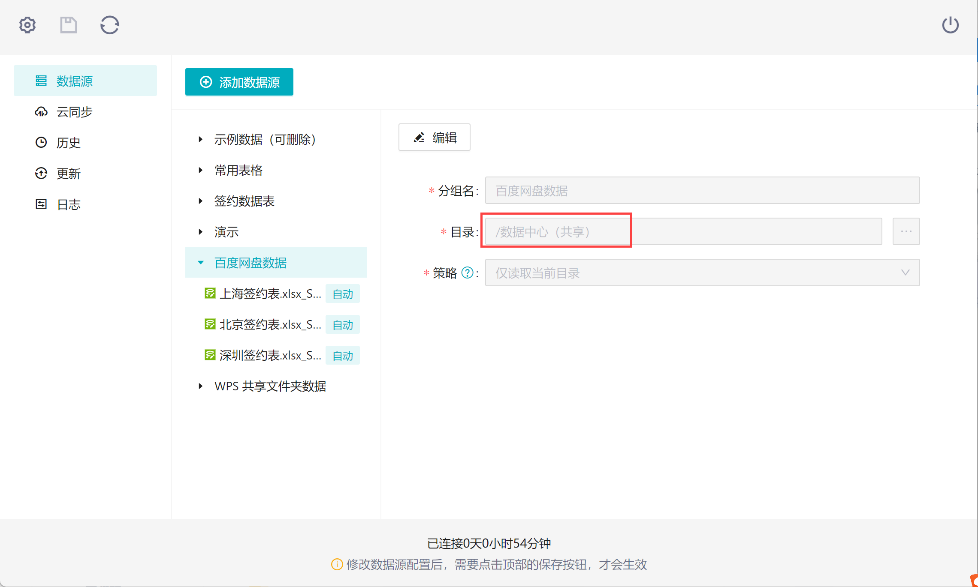978x587 pixels.
Task: Expand the 示例数据（可删除） group
Action: 200,139
